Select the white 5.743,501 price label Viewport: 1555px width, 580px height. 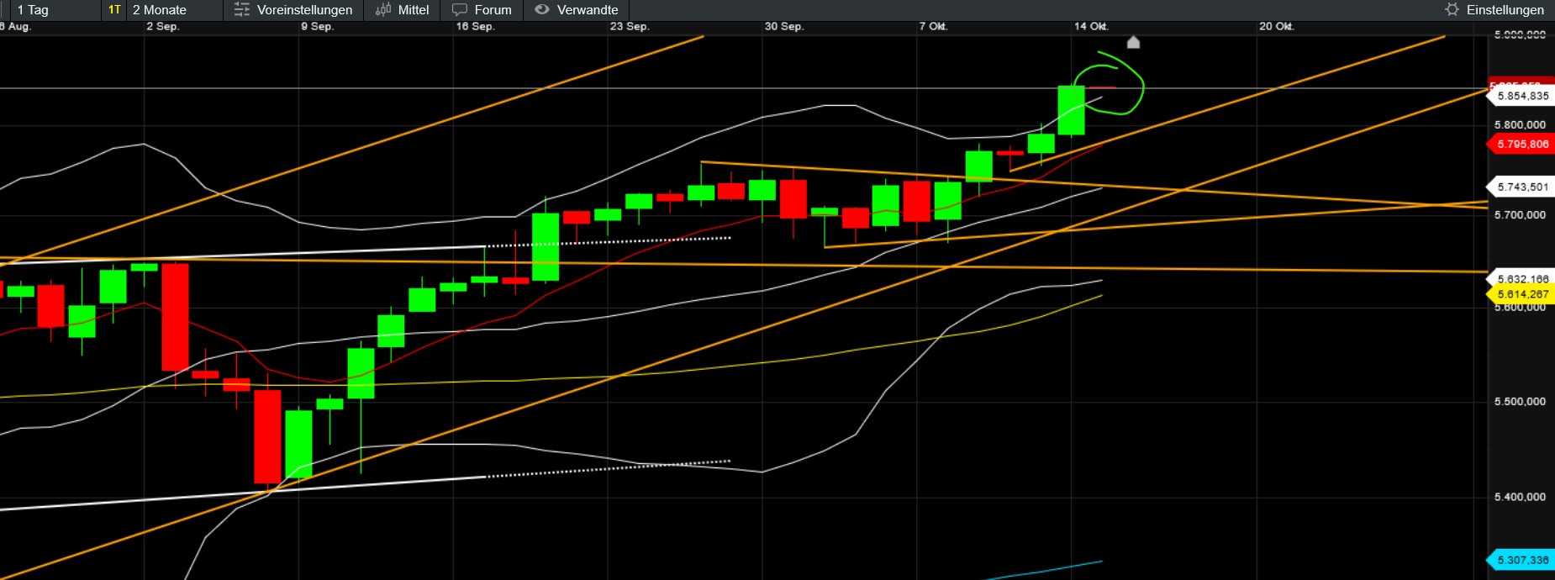tap(1521, 187)
